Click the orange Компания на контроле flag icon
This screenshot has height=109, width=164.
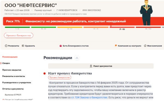click(x=116, y=46)
